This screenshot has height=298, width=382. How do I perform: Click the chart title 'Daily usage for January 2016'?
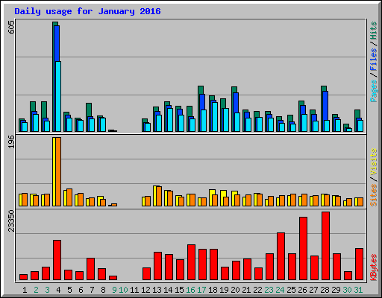(87, 11)
